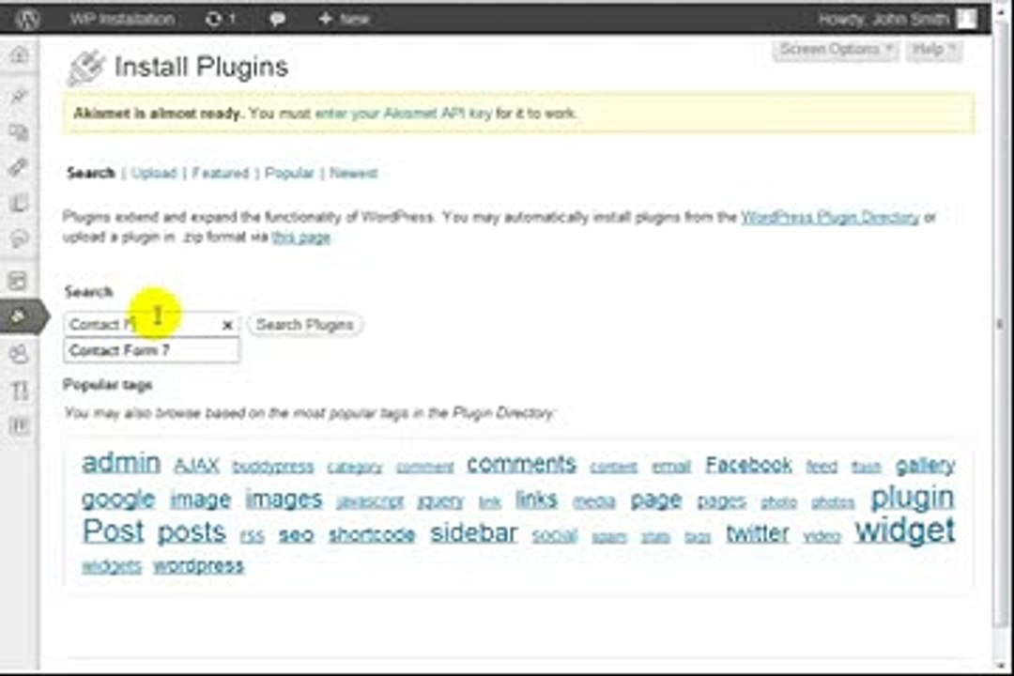Viewport: 1014px width, 676px height.
Task: Switch to the Featured tab
Action: click(221, 174)
